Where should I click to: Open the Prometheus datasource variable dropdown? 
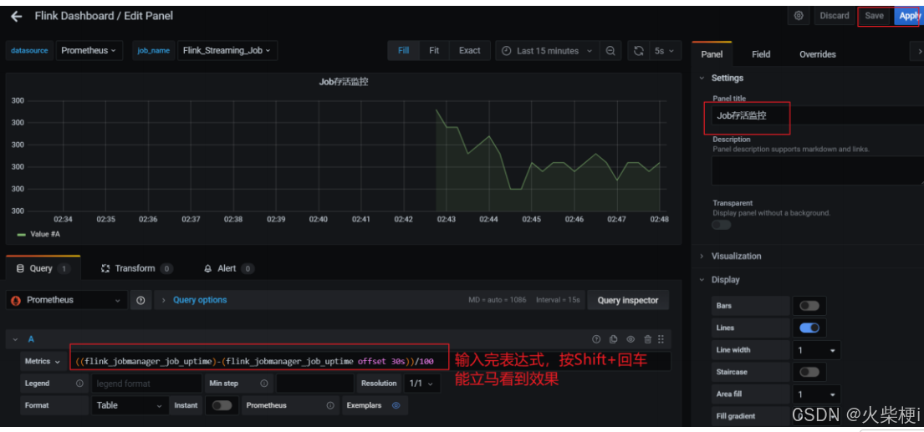(89, 51)
